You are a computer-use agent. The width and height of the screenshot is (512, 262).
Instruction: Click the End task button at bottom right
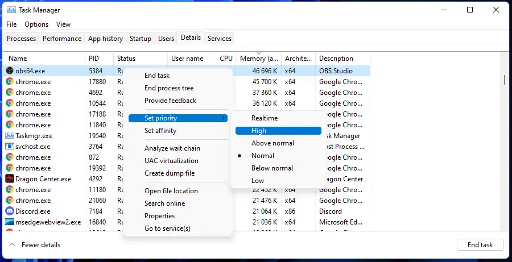[480, 245]
